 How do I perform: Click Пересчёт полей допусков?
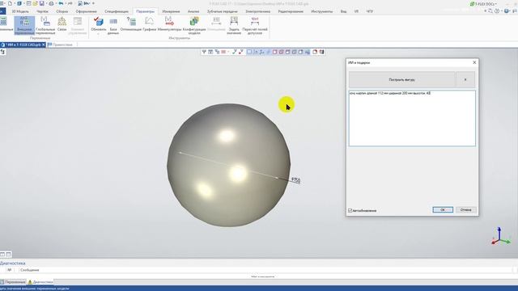(x=255, y=25)
